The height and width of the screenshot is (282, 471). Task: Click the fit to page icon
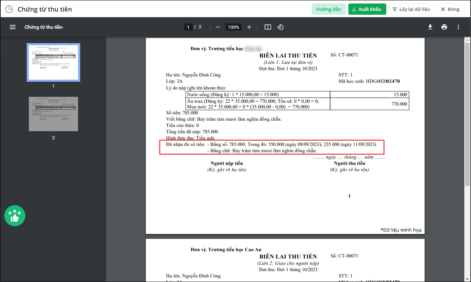268,27
